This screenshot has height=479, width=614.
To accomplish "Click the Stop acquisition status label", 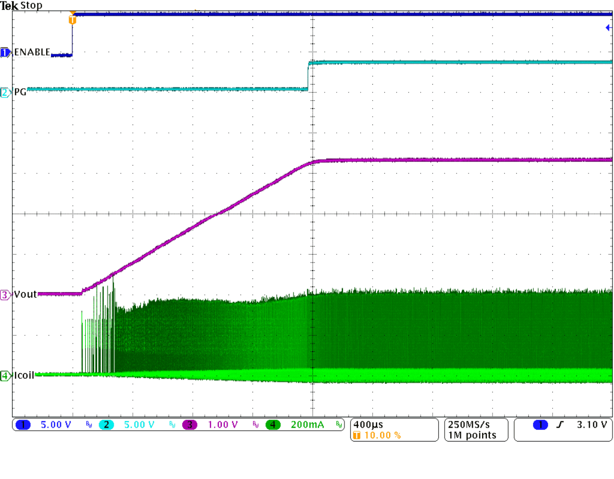I will (30, 5).
